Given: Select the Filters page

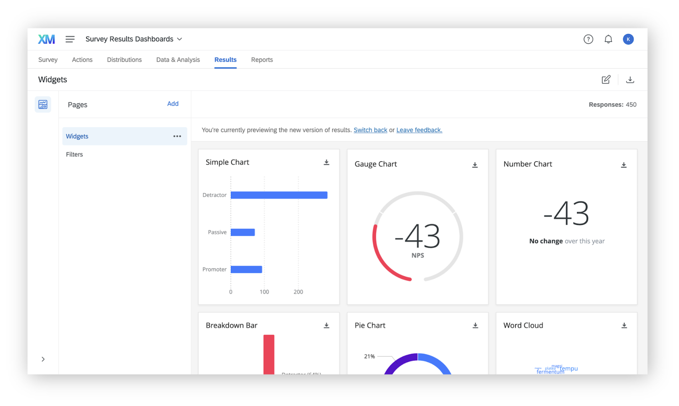Looking at the screenshot, I should pyautogui.click(x=74, y=154).
